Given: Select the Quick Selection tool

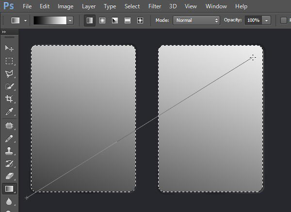Looking at the screenshot, I should [x=9, y=86].
